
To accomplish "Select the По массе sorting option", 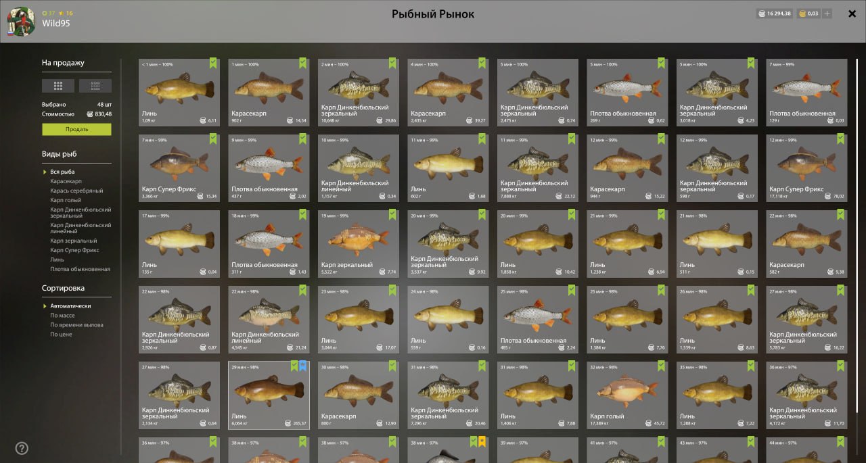I will click(x=62, y=316).
